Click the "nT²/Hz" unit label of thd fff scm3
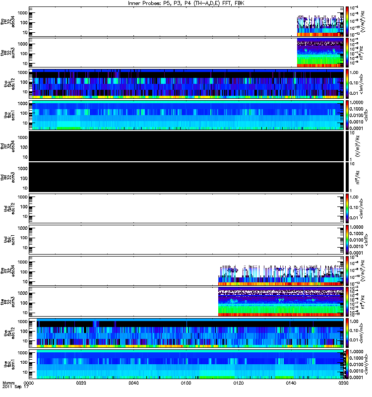The height and width of the screenshot is (397, 372). point(358,177)
